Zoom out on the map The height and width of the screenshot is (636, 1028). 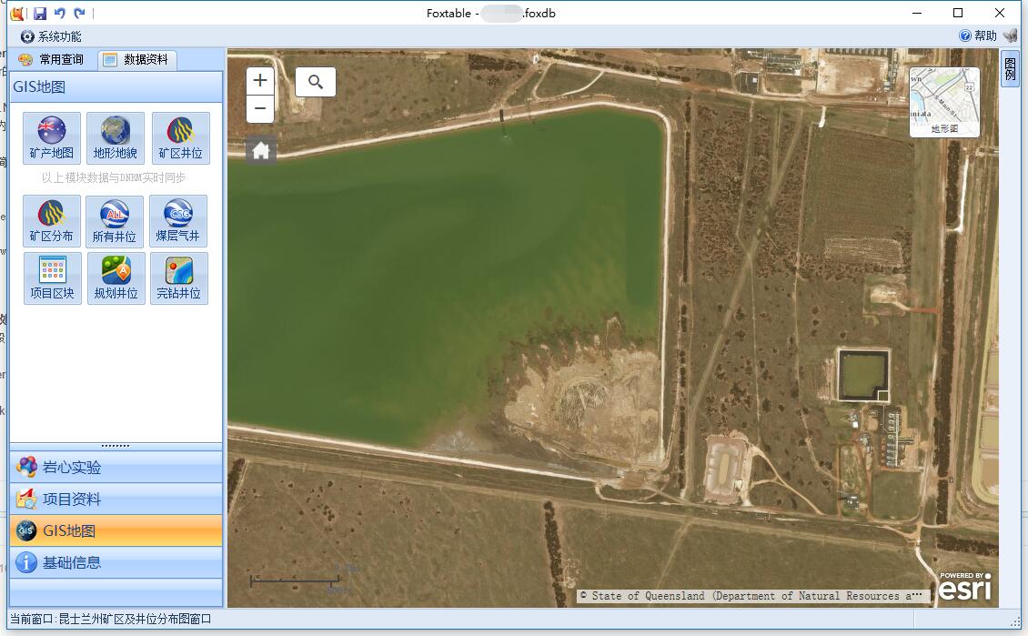260,109
